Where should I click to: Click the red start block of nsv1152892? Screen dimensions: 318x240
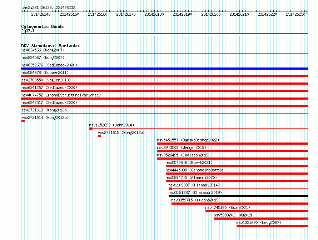(x=91, y=129)
